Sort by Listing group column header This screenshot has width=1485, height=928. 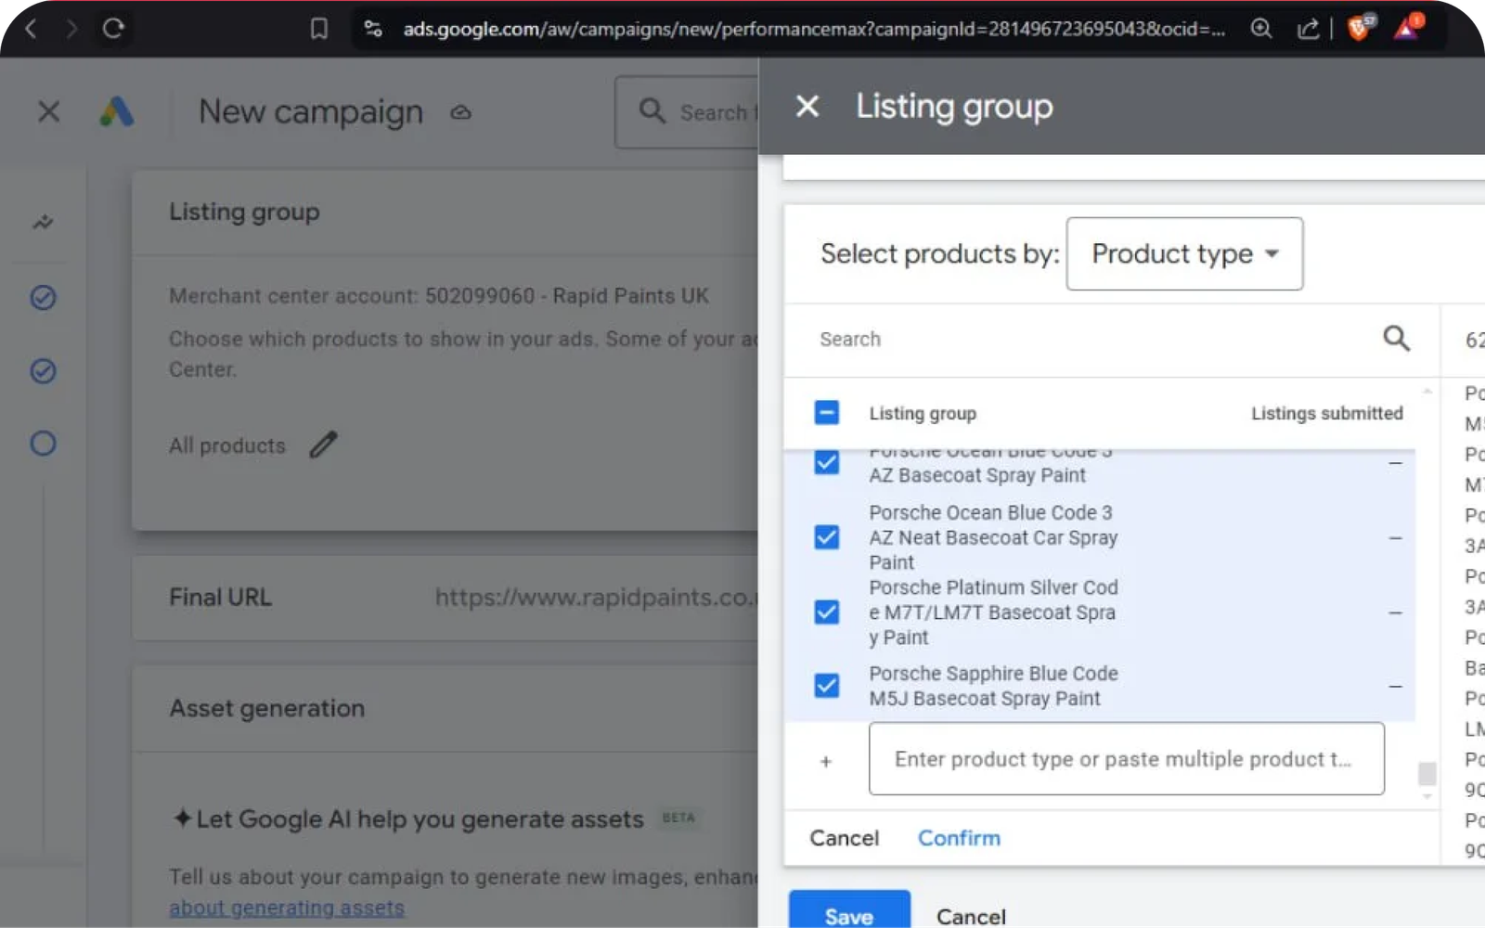(923, 413)
